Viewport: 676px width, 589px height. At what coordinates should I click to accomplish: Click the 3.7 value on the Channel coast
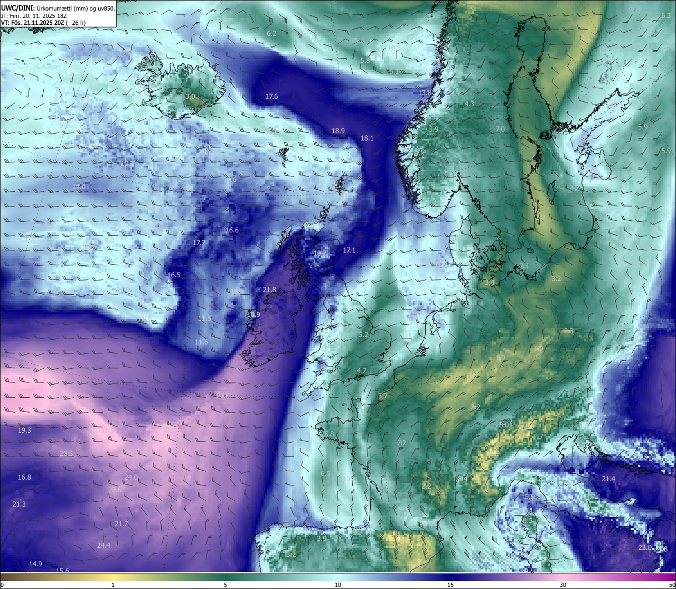point(383,396)
